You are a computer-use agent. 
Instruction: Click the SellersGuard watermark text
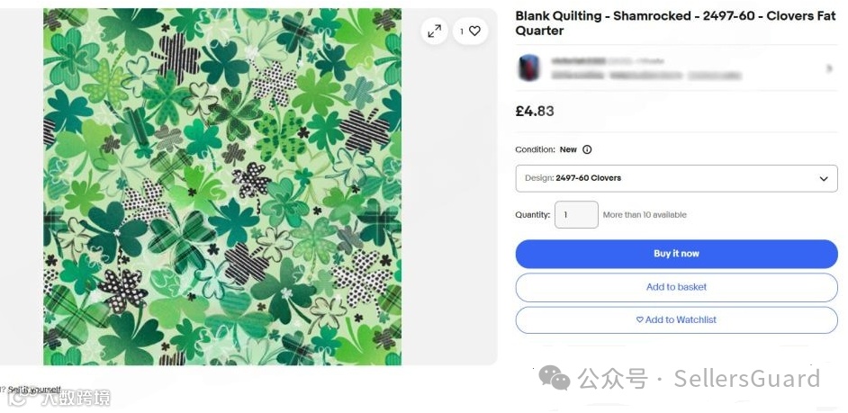click(x=746, y=379)
